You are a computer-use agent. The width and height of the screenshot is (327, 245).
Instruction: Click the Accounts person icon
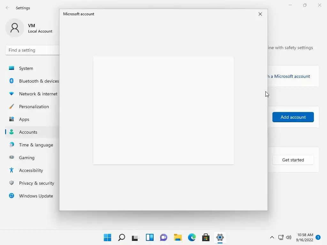coord(11,132)
